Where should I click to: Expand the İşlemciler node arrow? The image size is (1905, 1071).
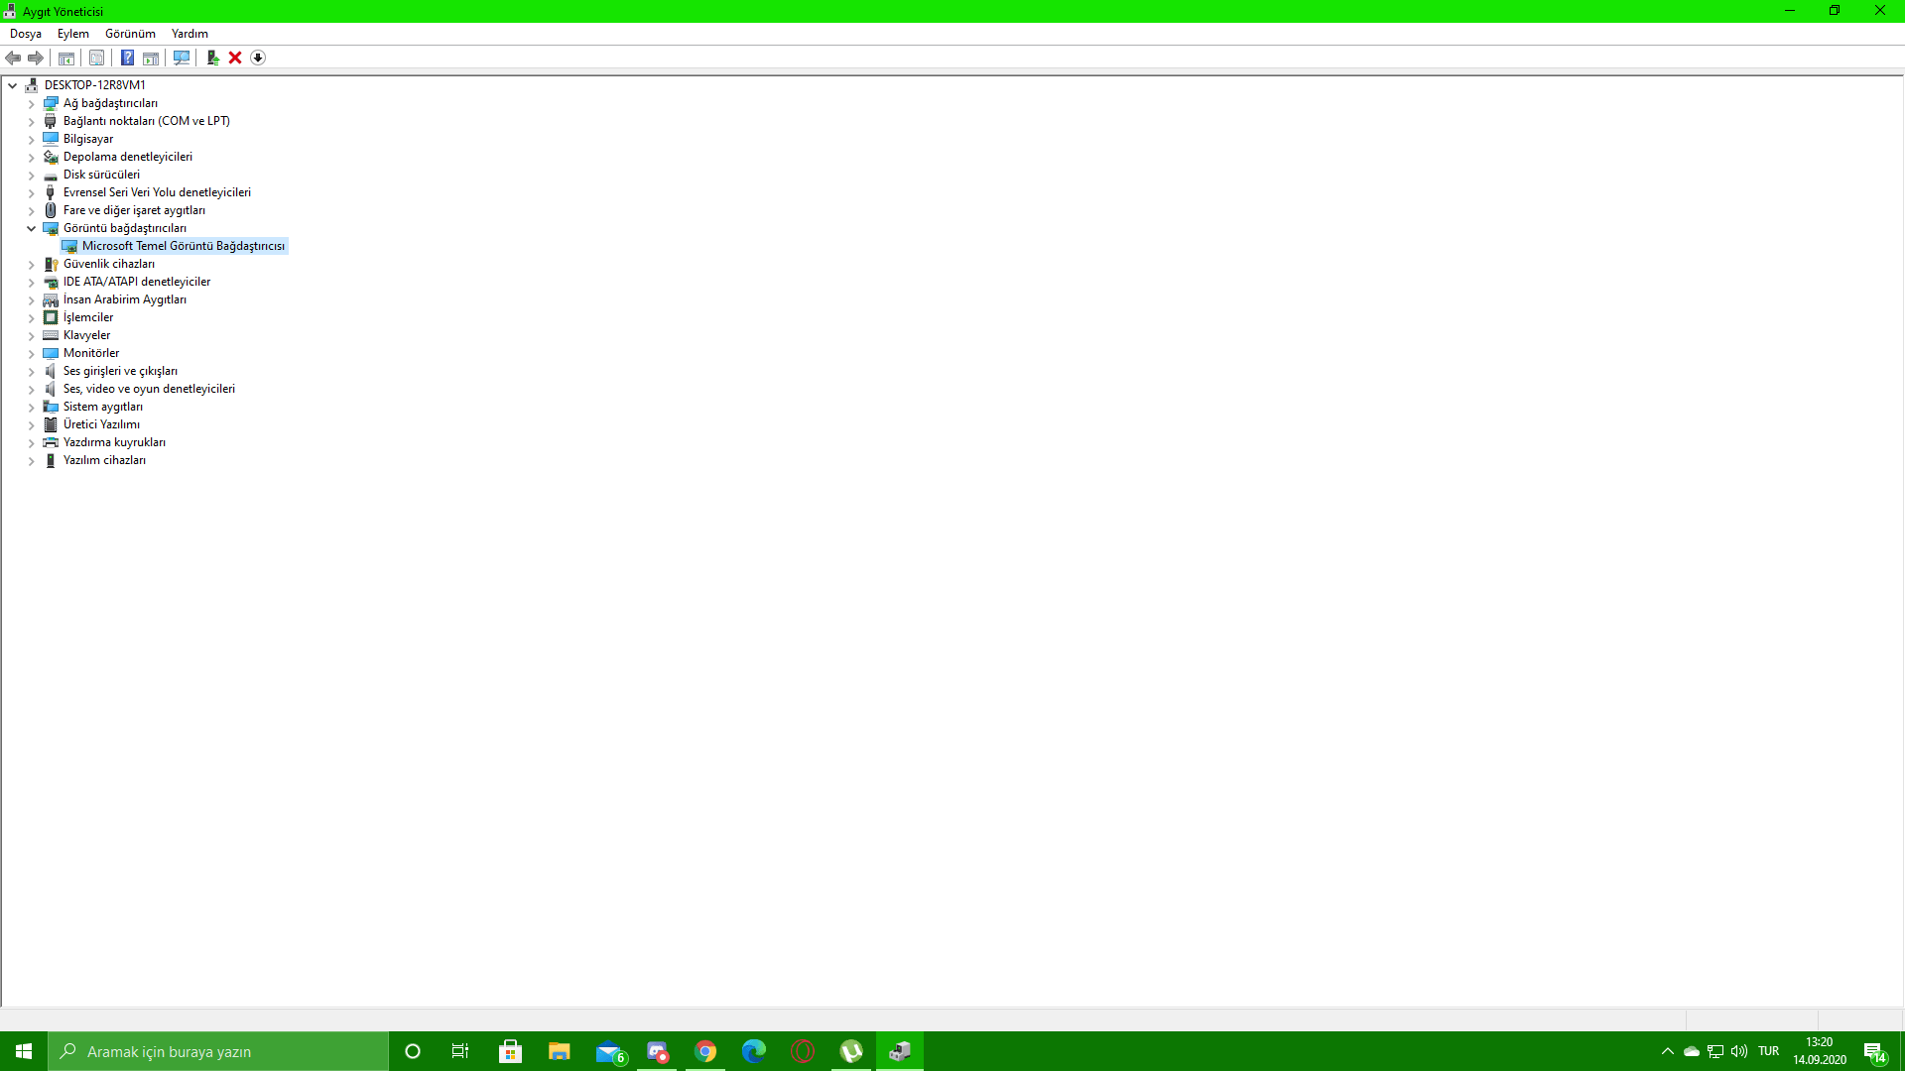(x=31, y=317)
